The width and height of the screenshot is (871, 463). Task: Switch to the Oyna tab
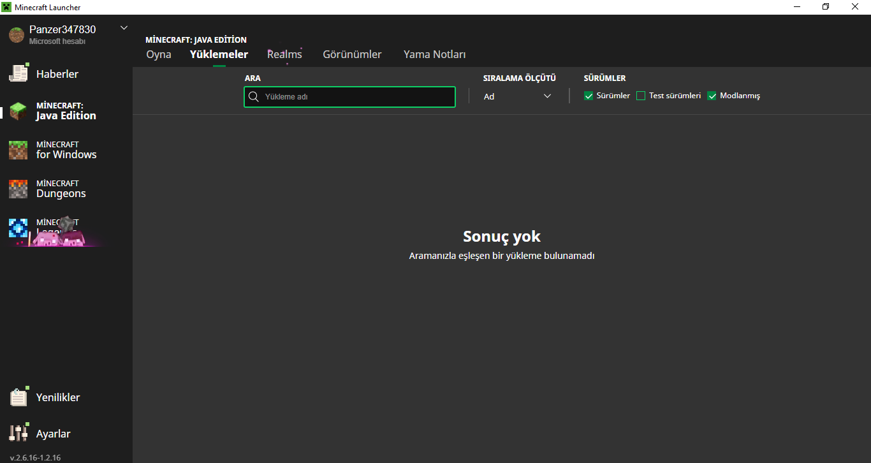[x=159, y=54]
